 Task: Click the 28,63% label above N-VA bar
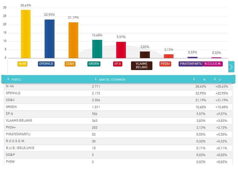click(26, 5)
